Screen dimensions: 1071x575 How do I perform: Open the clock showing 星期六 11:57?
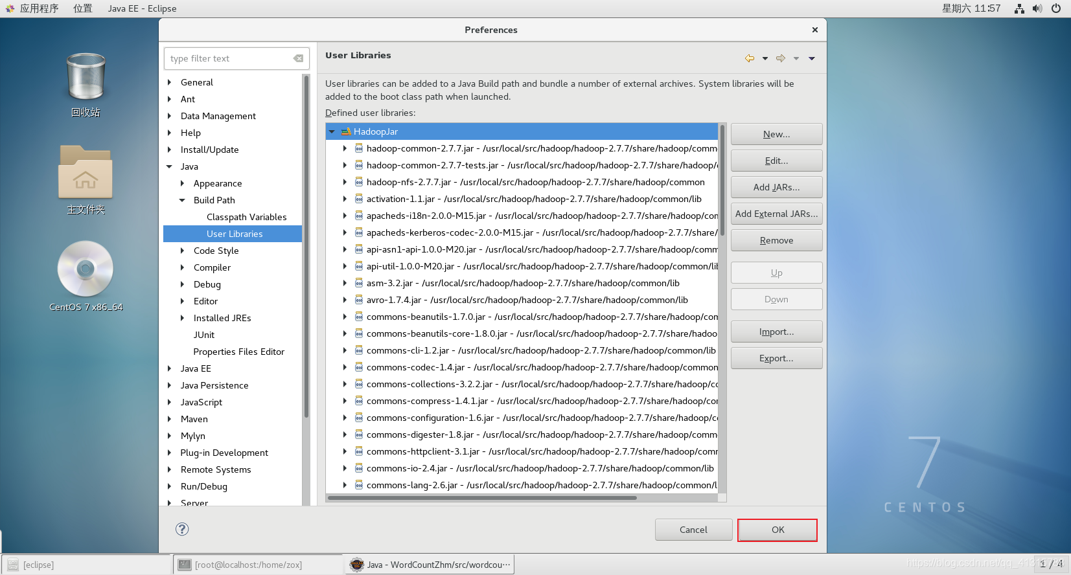(x=971, y=8)
